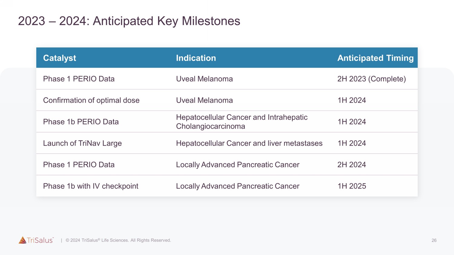
Task: Click the Anticipated Timing column header
Action: pos(375,58)
